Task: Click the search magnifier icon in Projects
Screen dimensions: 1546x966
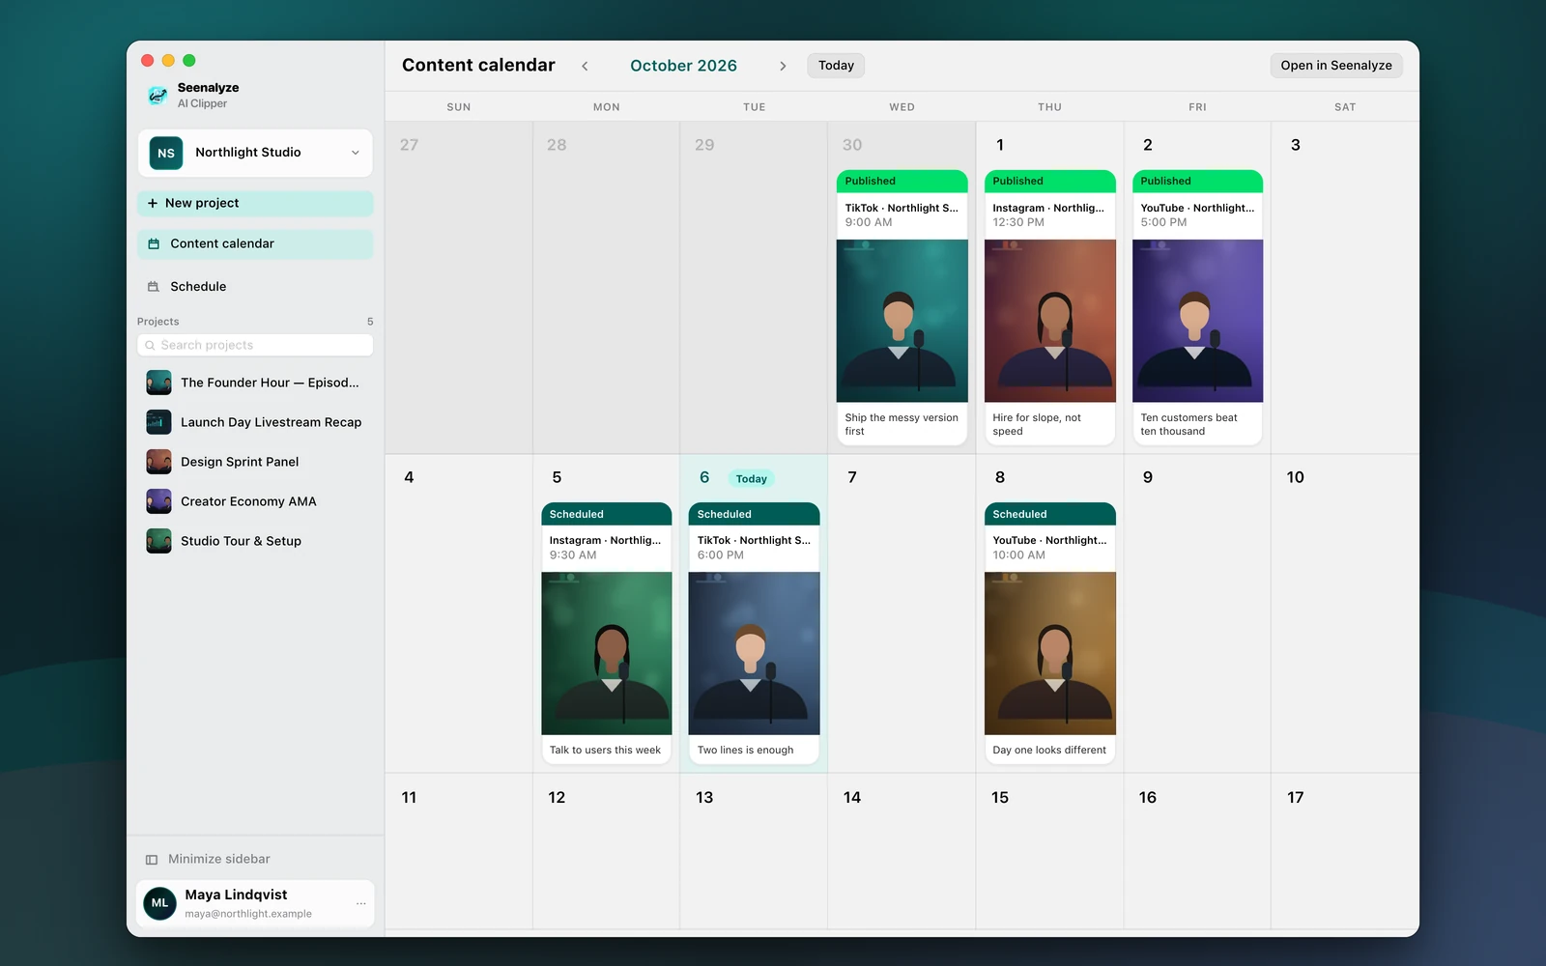Action: tap(150, 345)
